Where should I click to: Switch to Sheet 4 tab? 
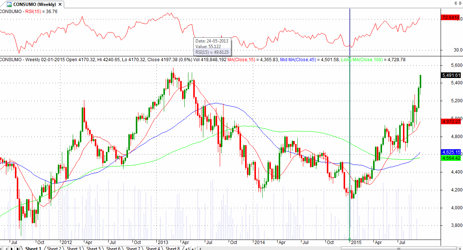coord(153,249)
